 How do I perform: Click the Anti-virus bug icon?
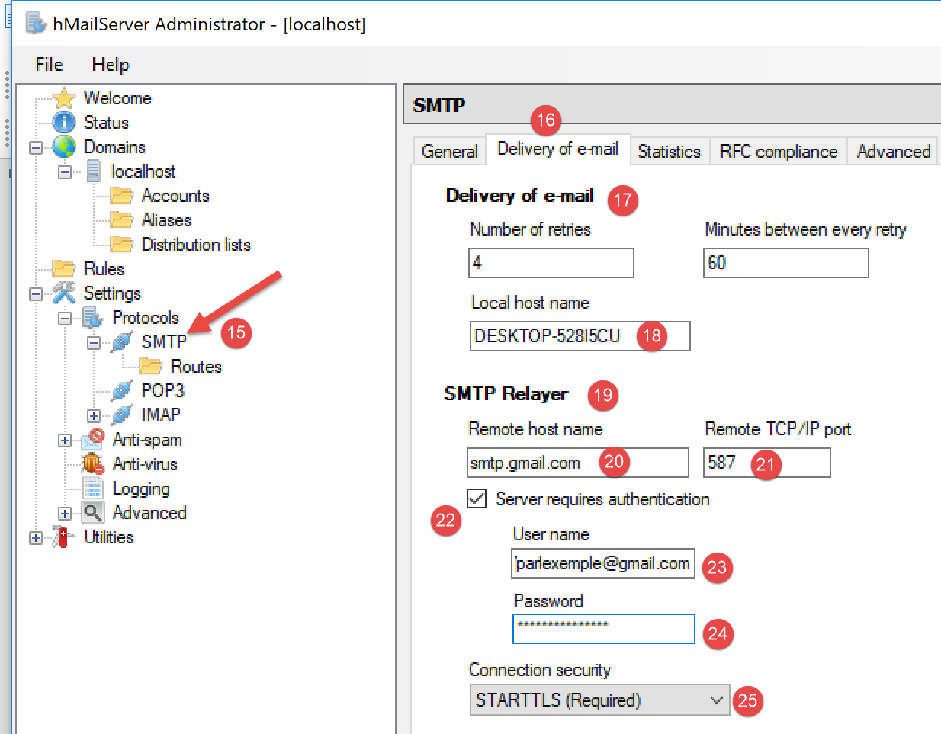point(92,464)
